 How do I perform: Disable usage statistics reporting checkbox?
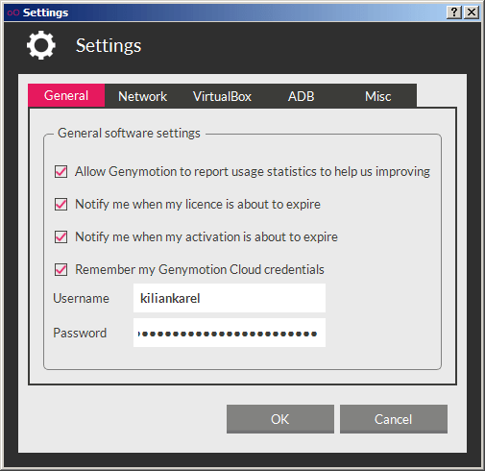[x=61, y=171]
